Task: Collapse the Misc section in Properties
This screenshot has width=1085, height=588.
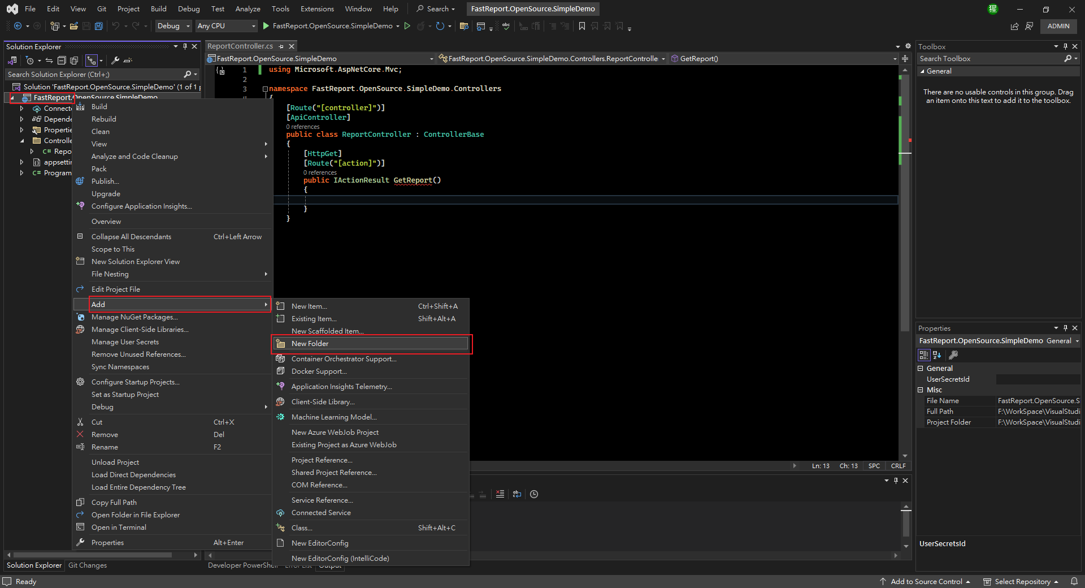Action: pyautogui.click(x=921, y=390)
